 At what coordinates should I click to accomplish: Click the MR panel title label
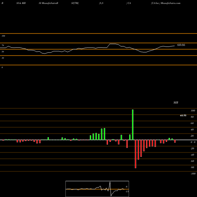click(x=176, y=102)
